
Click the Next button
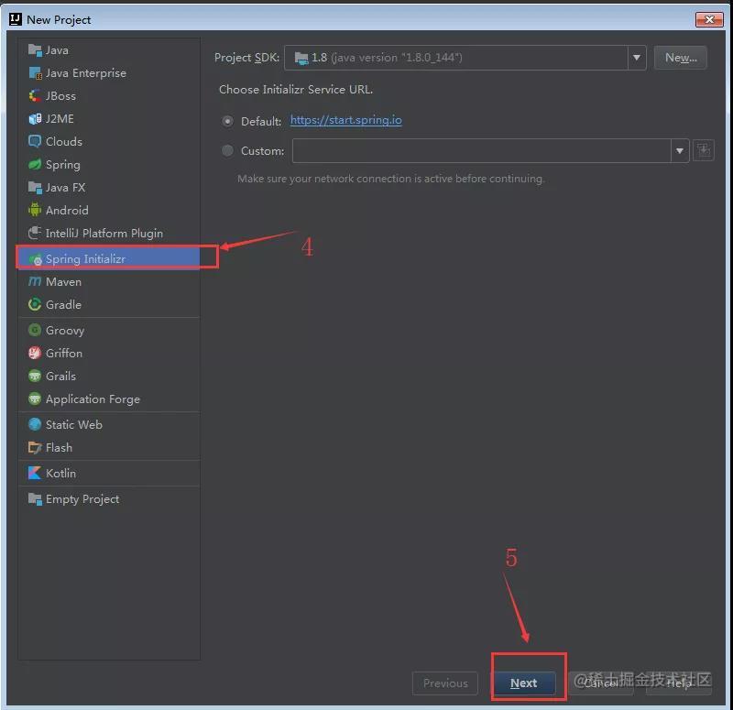pos(523,683)
